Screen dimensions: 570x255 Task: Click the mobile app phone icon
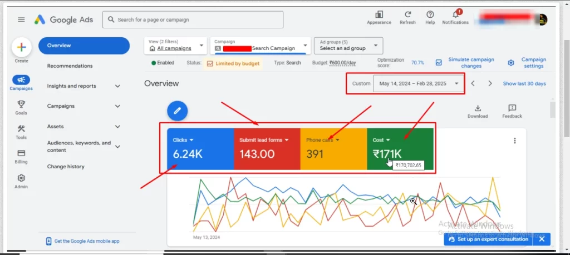coord(49,241)
